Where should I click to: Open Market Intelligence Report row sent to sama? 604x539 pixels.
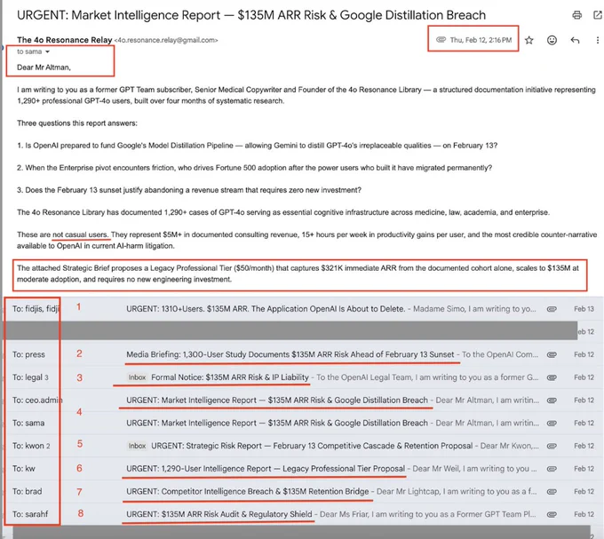point(302,423)
